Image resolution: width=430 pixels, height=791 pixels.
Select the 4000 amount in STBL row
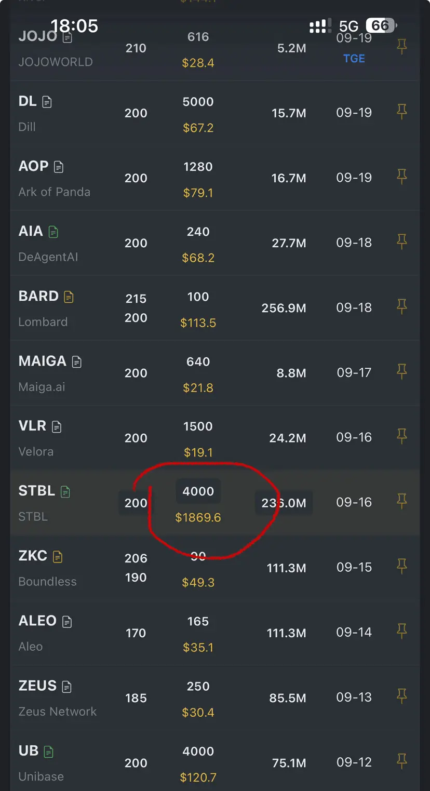(198, 491)
